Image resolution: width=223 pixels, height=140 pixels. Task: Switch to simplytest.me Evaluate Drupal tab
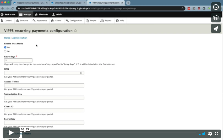68,3
